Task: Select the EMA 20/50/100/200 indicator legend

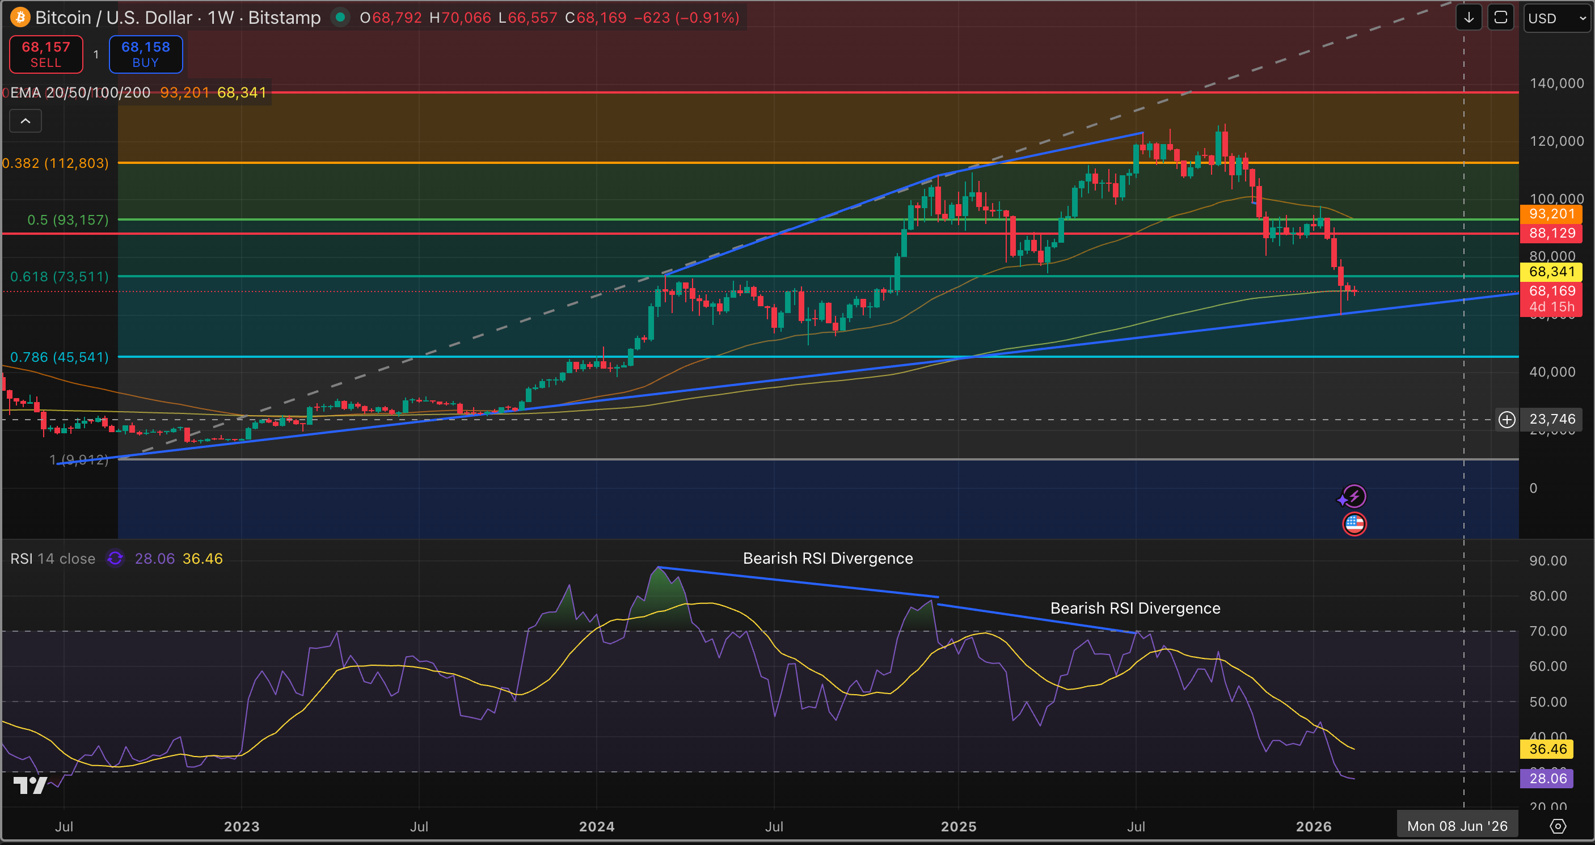Action: tap(81, 93)
